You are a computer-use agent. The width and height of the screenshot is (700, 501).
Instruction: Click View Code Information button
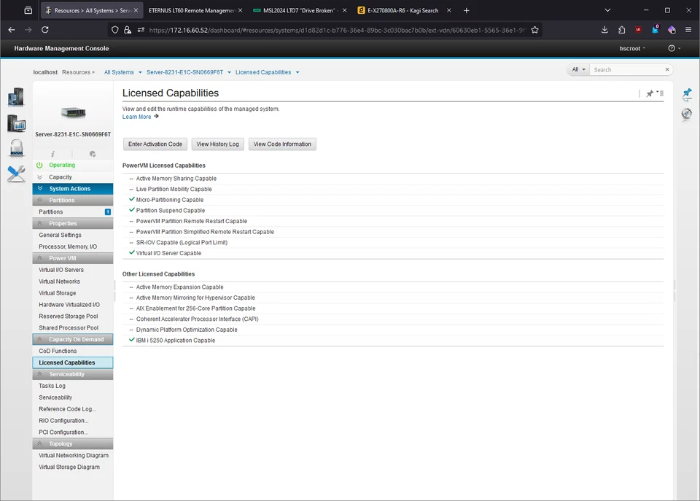[x=282, y=144]
